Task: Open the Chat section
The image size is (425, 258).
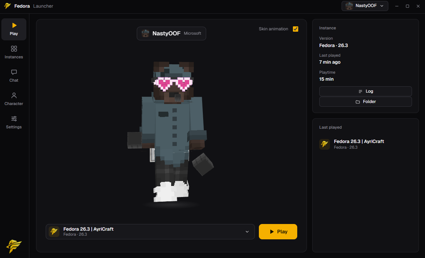Action: pyautogui.click(x=14, y=76)
